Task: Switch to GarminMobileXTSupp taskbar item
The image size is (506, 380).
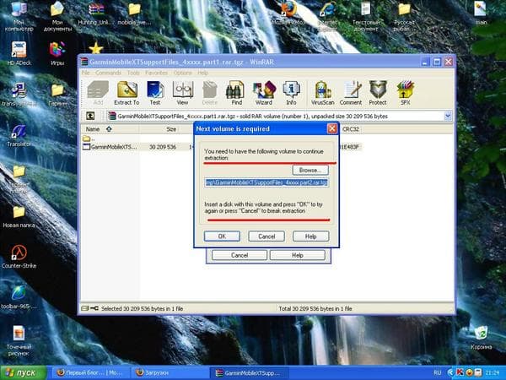Action: coord(249,372)
